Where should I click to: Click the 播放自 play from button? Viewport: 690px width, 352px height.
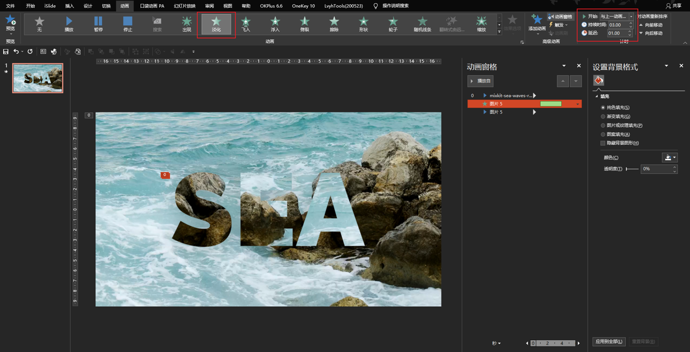[480, 81]
